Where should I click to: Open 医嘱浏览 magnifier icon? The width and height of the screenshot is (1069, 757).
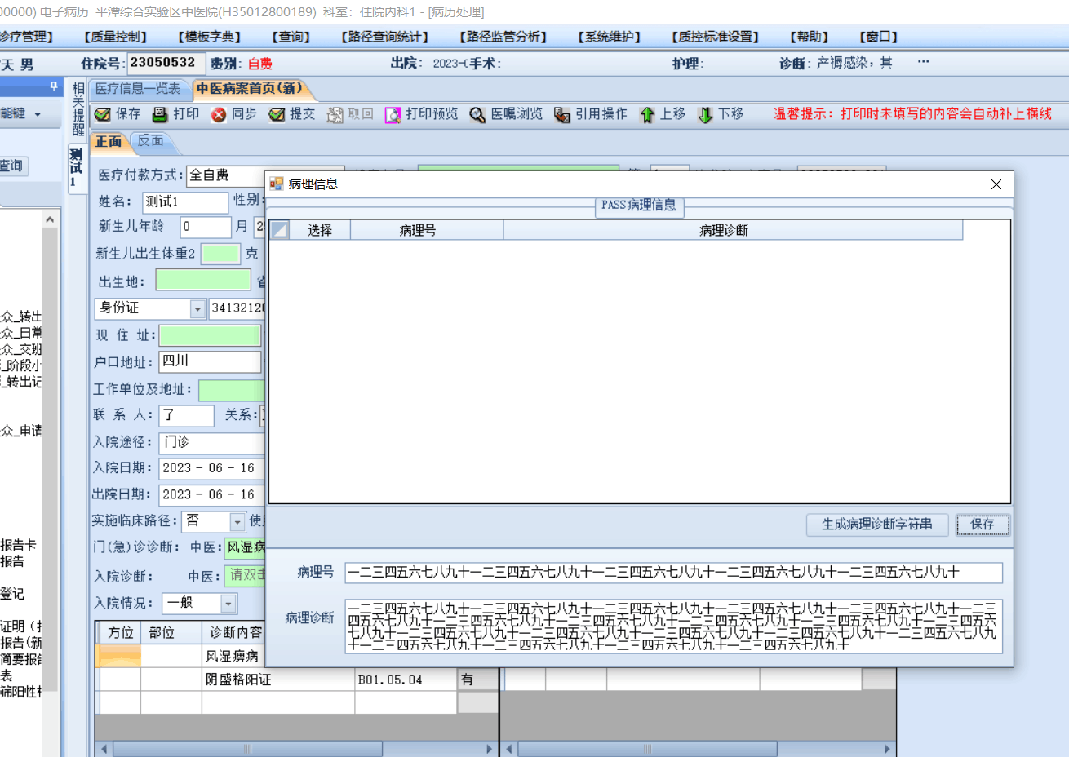(477, 115)
